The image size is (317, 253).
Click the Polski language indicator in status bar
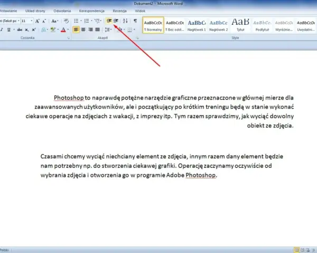pos(4,250)
